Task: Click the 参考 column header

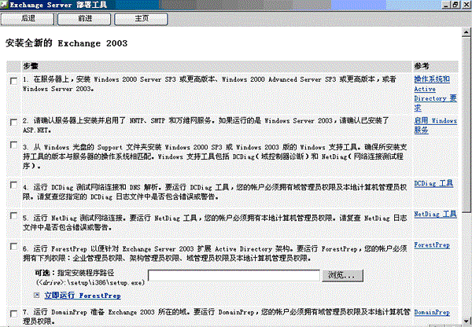Action: pos(422,66)
